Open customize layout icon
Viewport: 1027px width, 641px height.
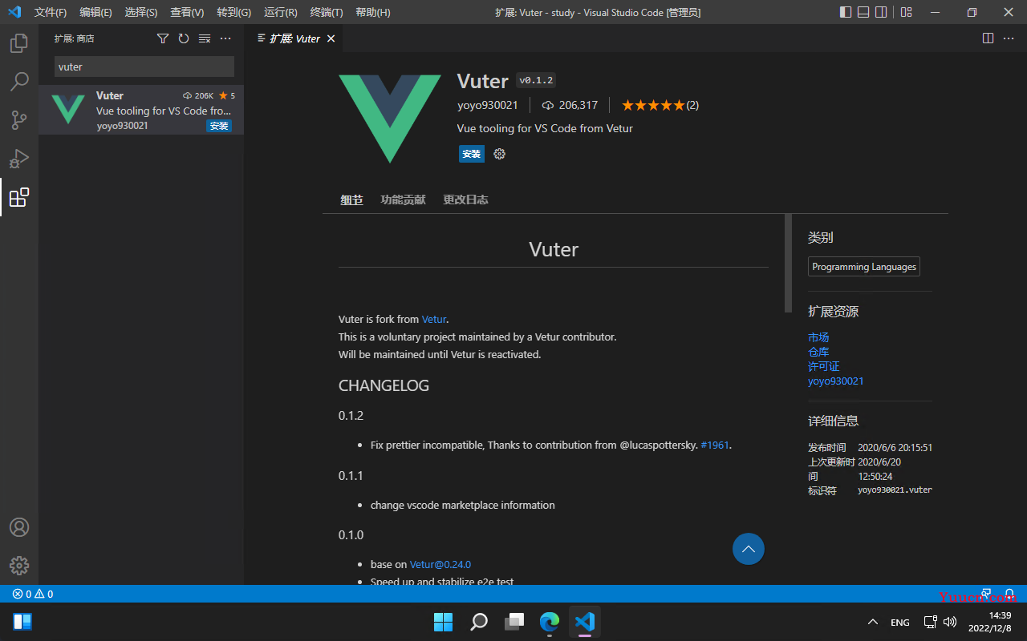[906, 12]
